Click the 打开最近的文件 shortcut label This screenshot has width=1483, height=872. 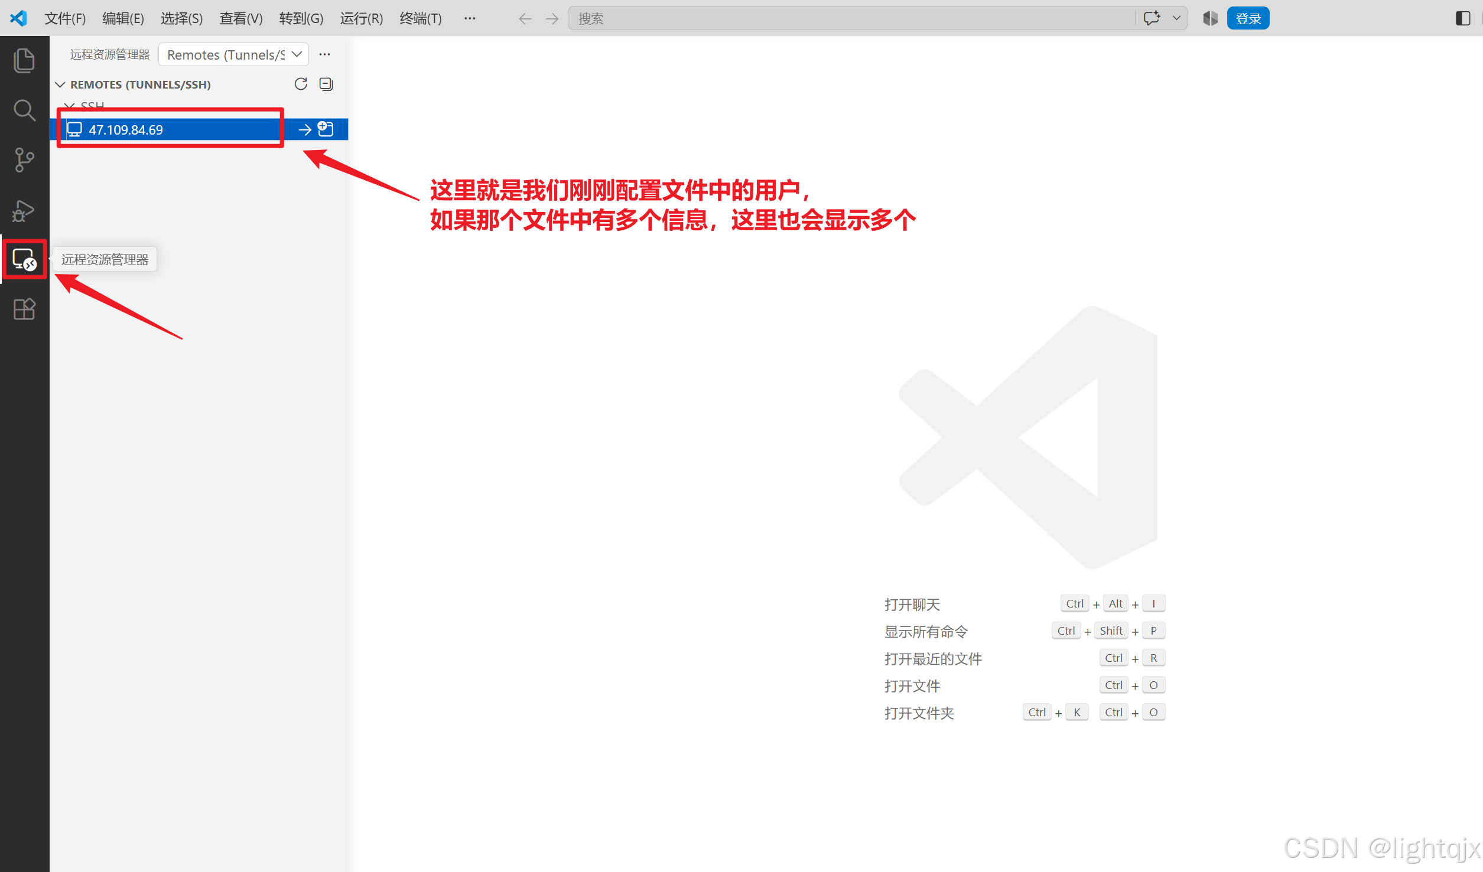point(933,659)
